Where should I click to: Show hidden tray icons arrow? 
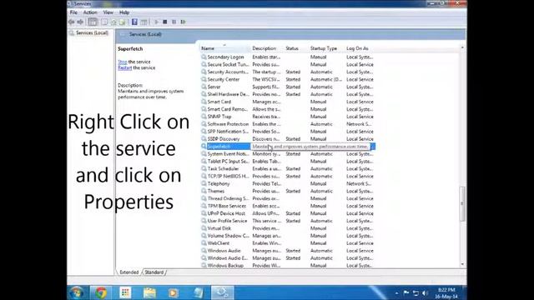pos(397,293)
